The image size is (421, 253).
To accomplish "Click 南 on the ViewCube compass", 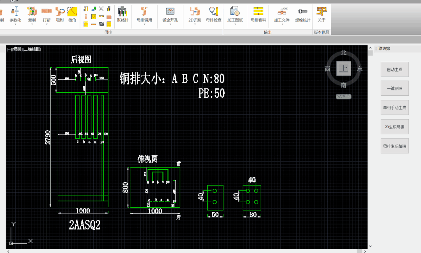I will tap(344, 85).
